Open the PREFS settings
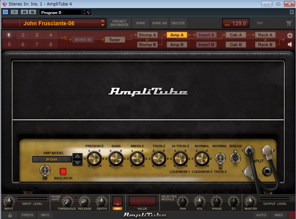296x219 pixels. pyautogui.click(x=27, y=215)
